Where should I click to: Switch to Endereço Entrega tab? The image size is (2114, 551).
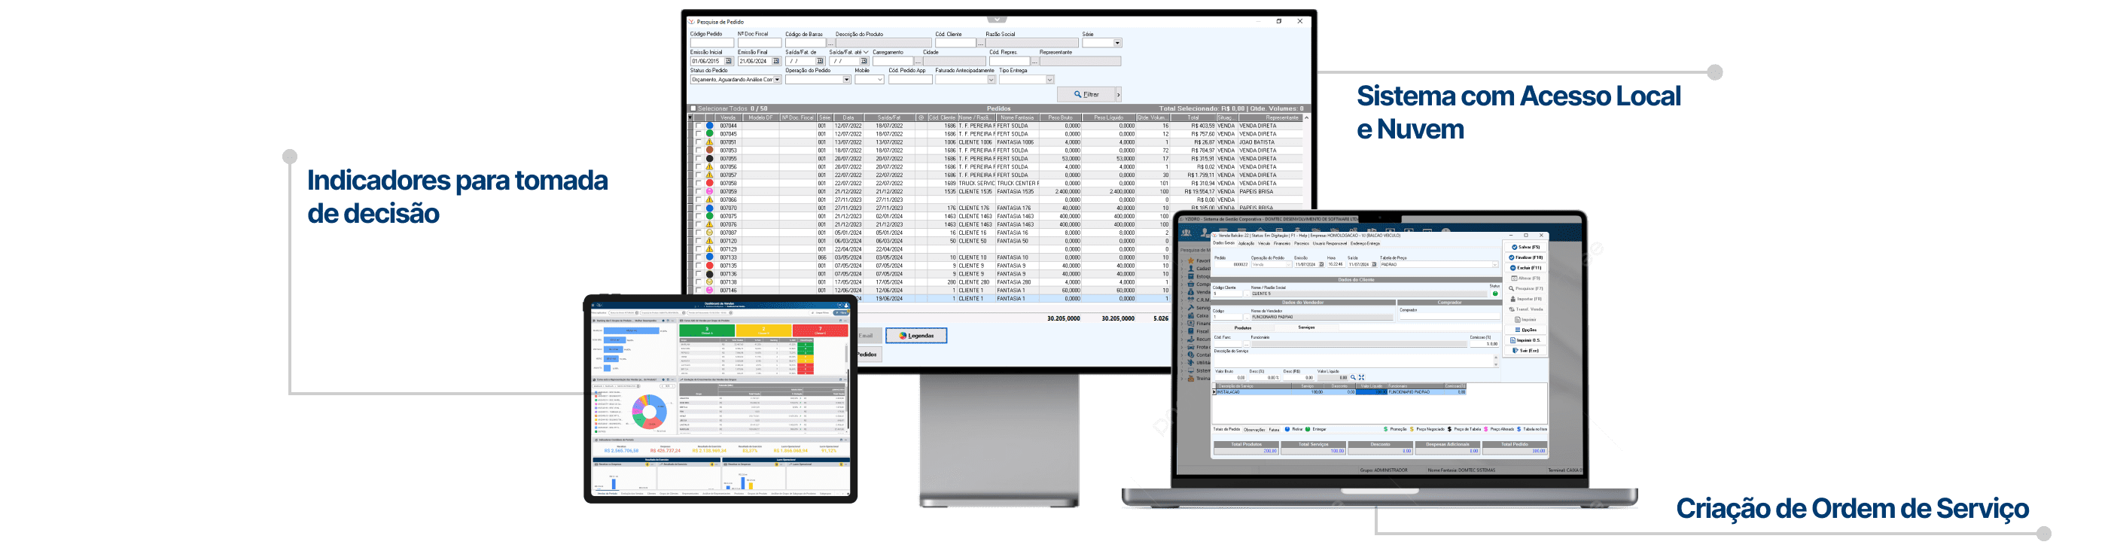[x=1366, y=242]
